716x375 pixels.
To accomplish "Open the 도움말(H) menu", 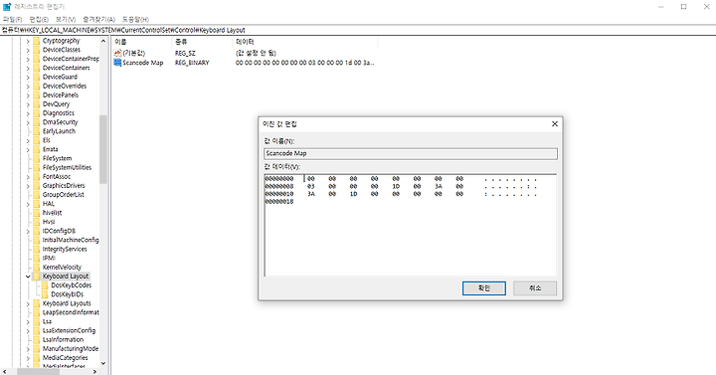I will click(135, 19).
